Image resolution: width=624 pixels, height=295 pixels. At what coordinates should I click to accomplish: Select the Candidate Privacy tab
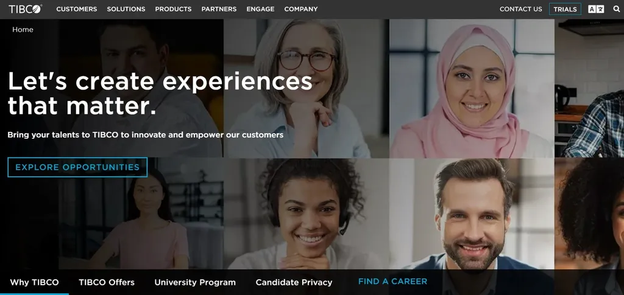pyautogui.click(x=294, y=282)
